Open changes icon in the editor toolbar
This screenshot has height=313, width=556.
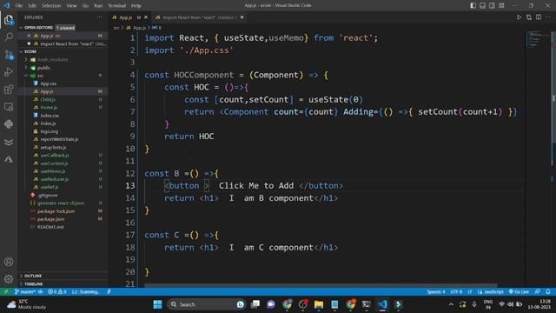[529, 17]
